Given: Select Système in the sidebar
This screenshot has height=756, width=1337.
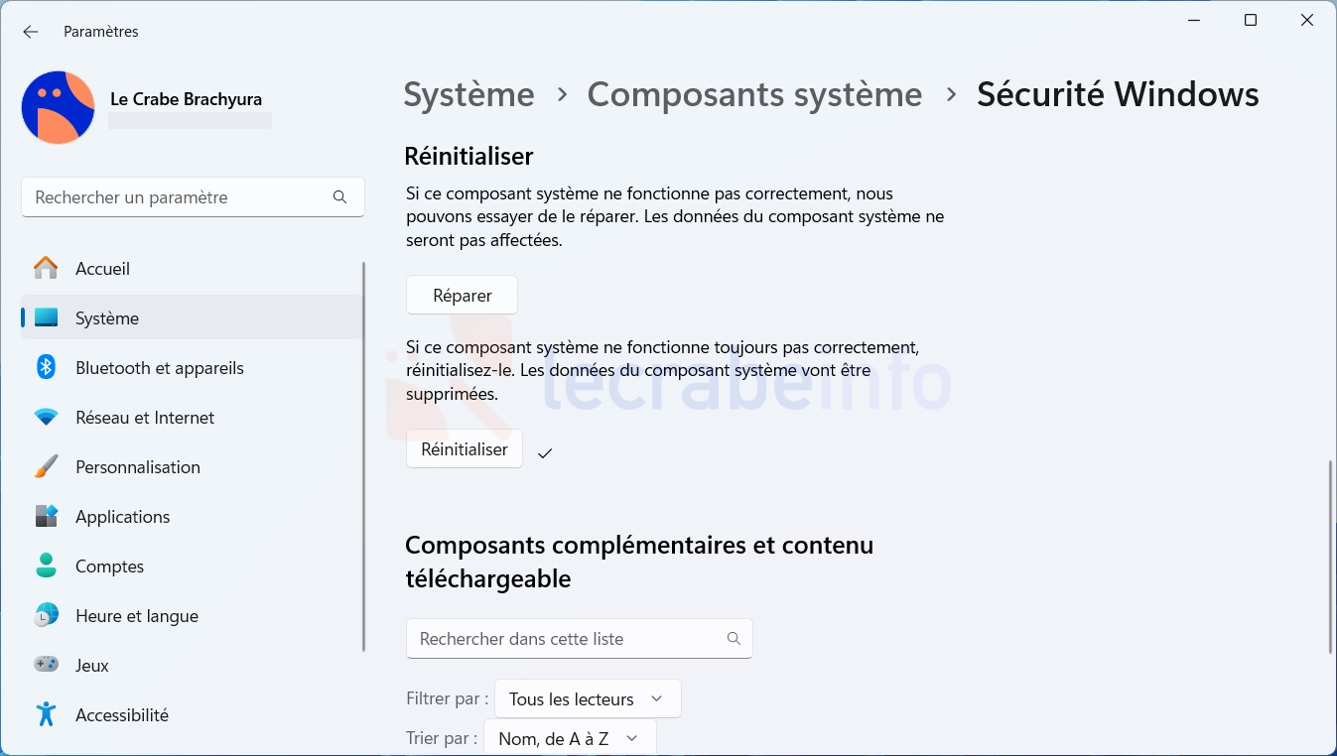Looking at the screenshot, I should [x=107, y=318].
